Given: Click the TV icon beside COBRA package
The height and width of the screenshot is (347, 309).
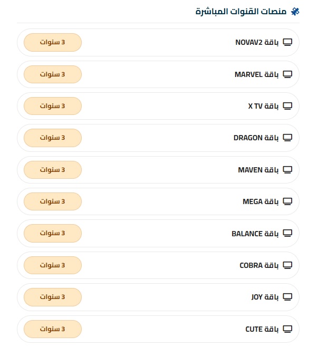Looking at the screenshot, I should click(x=287, y=265).
